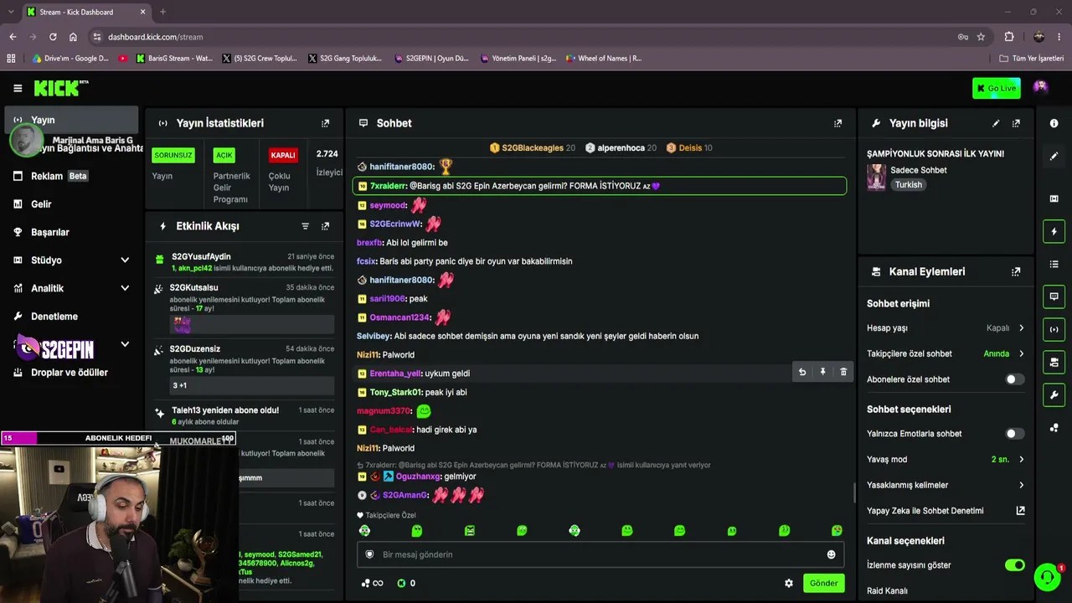This screenshot has width=1072, height=603.
Task: Open browser extensions puzzle icon
Action: tap(1009, 37)
